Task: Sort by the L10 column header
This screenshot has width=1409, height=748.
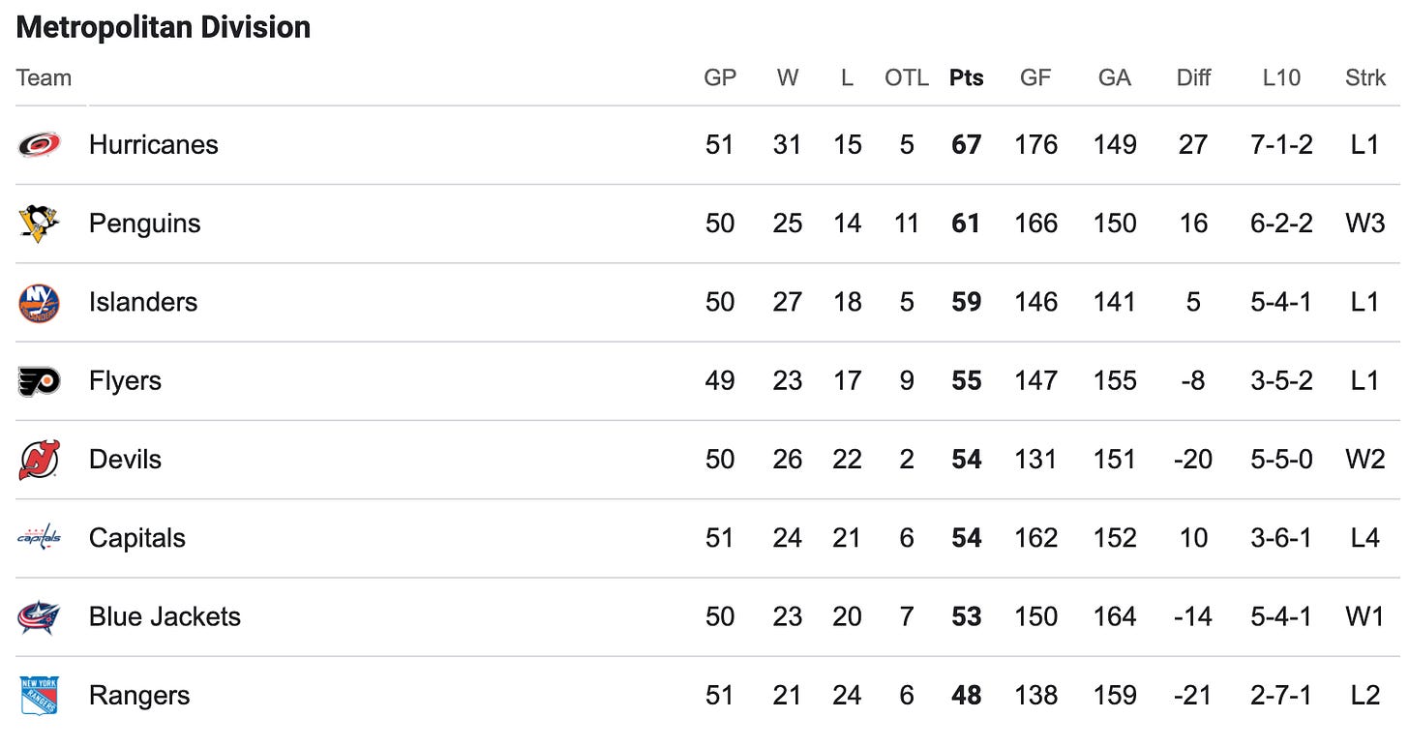Action: [1281, 78]
